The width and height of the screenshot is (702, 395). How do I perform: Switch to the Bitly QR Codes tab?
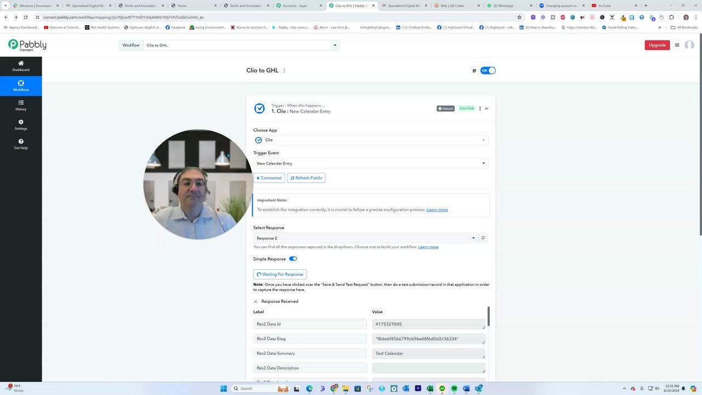(x=456, y=5)
